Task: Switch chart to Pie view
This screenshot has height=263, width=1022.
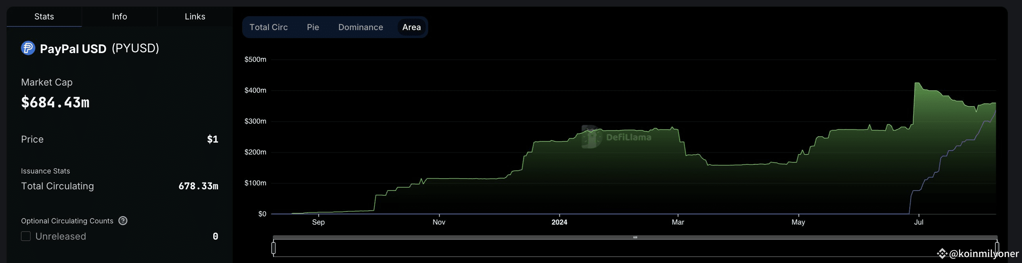Action: [x=313, y=27]
